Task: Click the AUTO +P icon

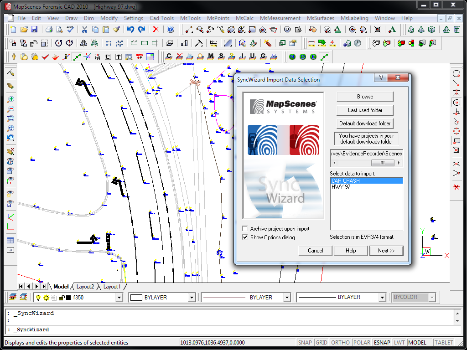Action: (140, 57)
